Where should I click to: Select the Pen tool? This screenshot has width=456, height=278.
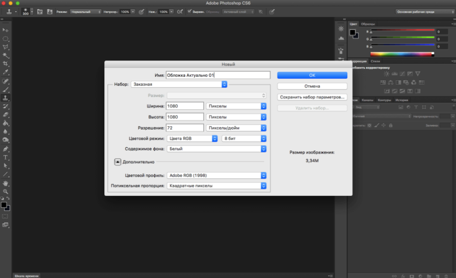[6, 148]
